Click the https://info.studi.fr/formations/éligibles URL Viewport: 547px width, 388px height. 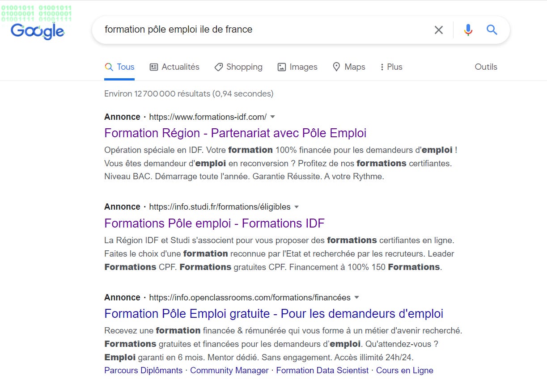point(220,207)
